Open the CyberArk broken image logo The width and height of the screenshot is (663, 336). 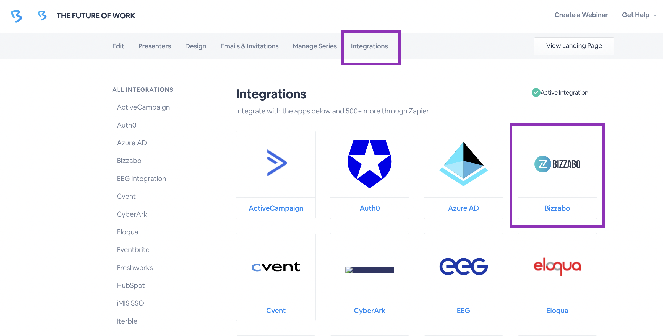369,270
